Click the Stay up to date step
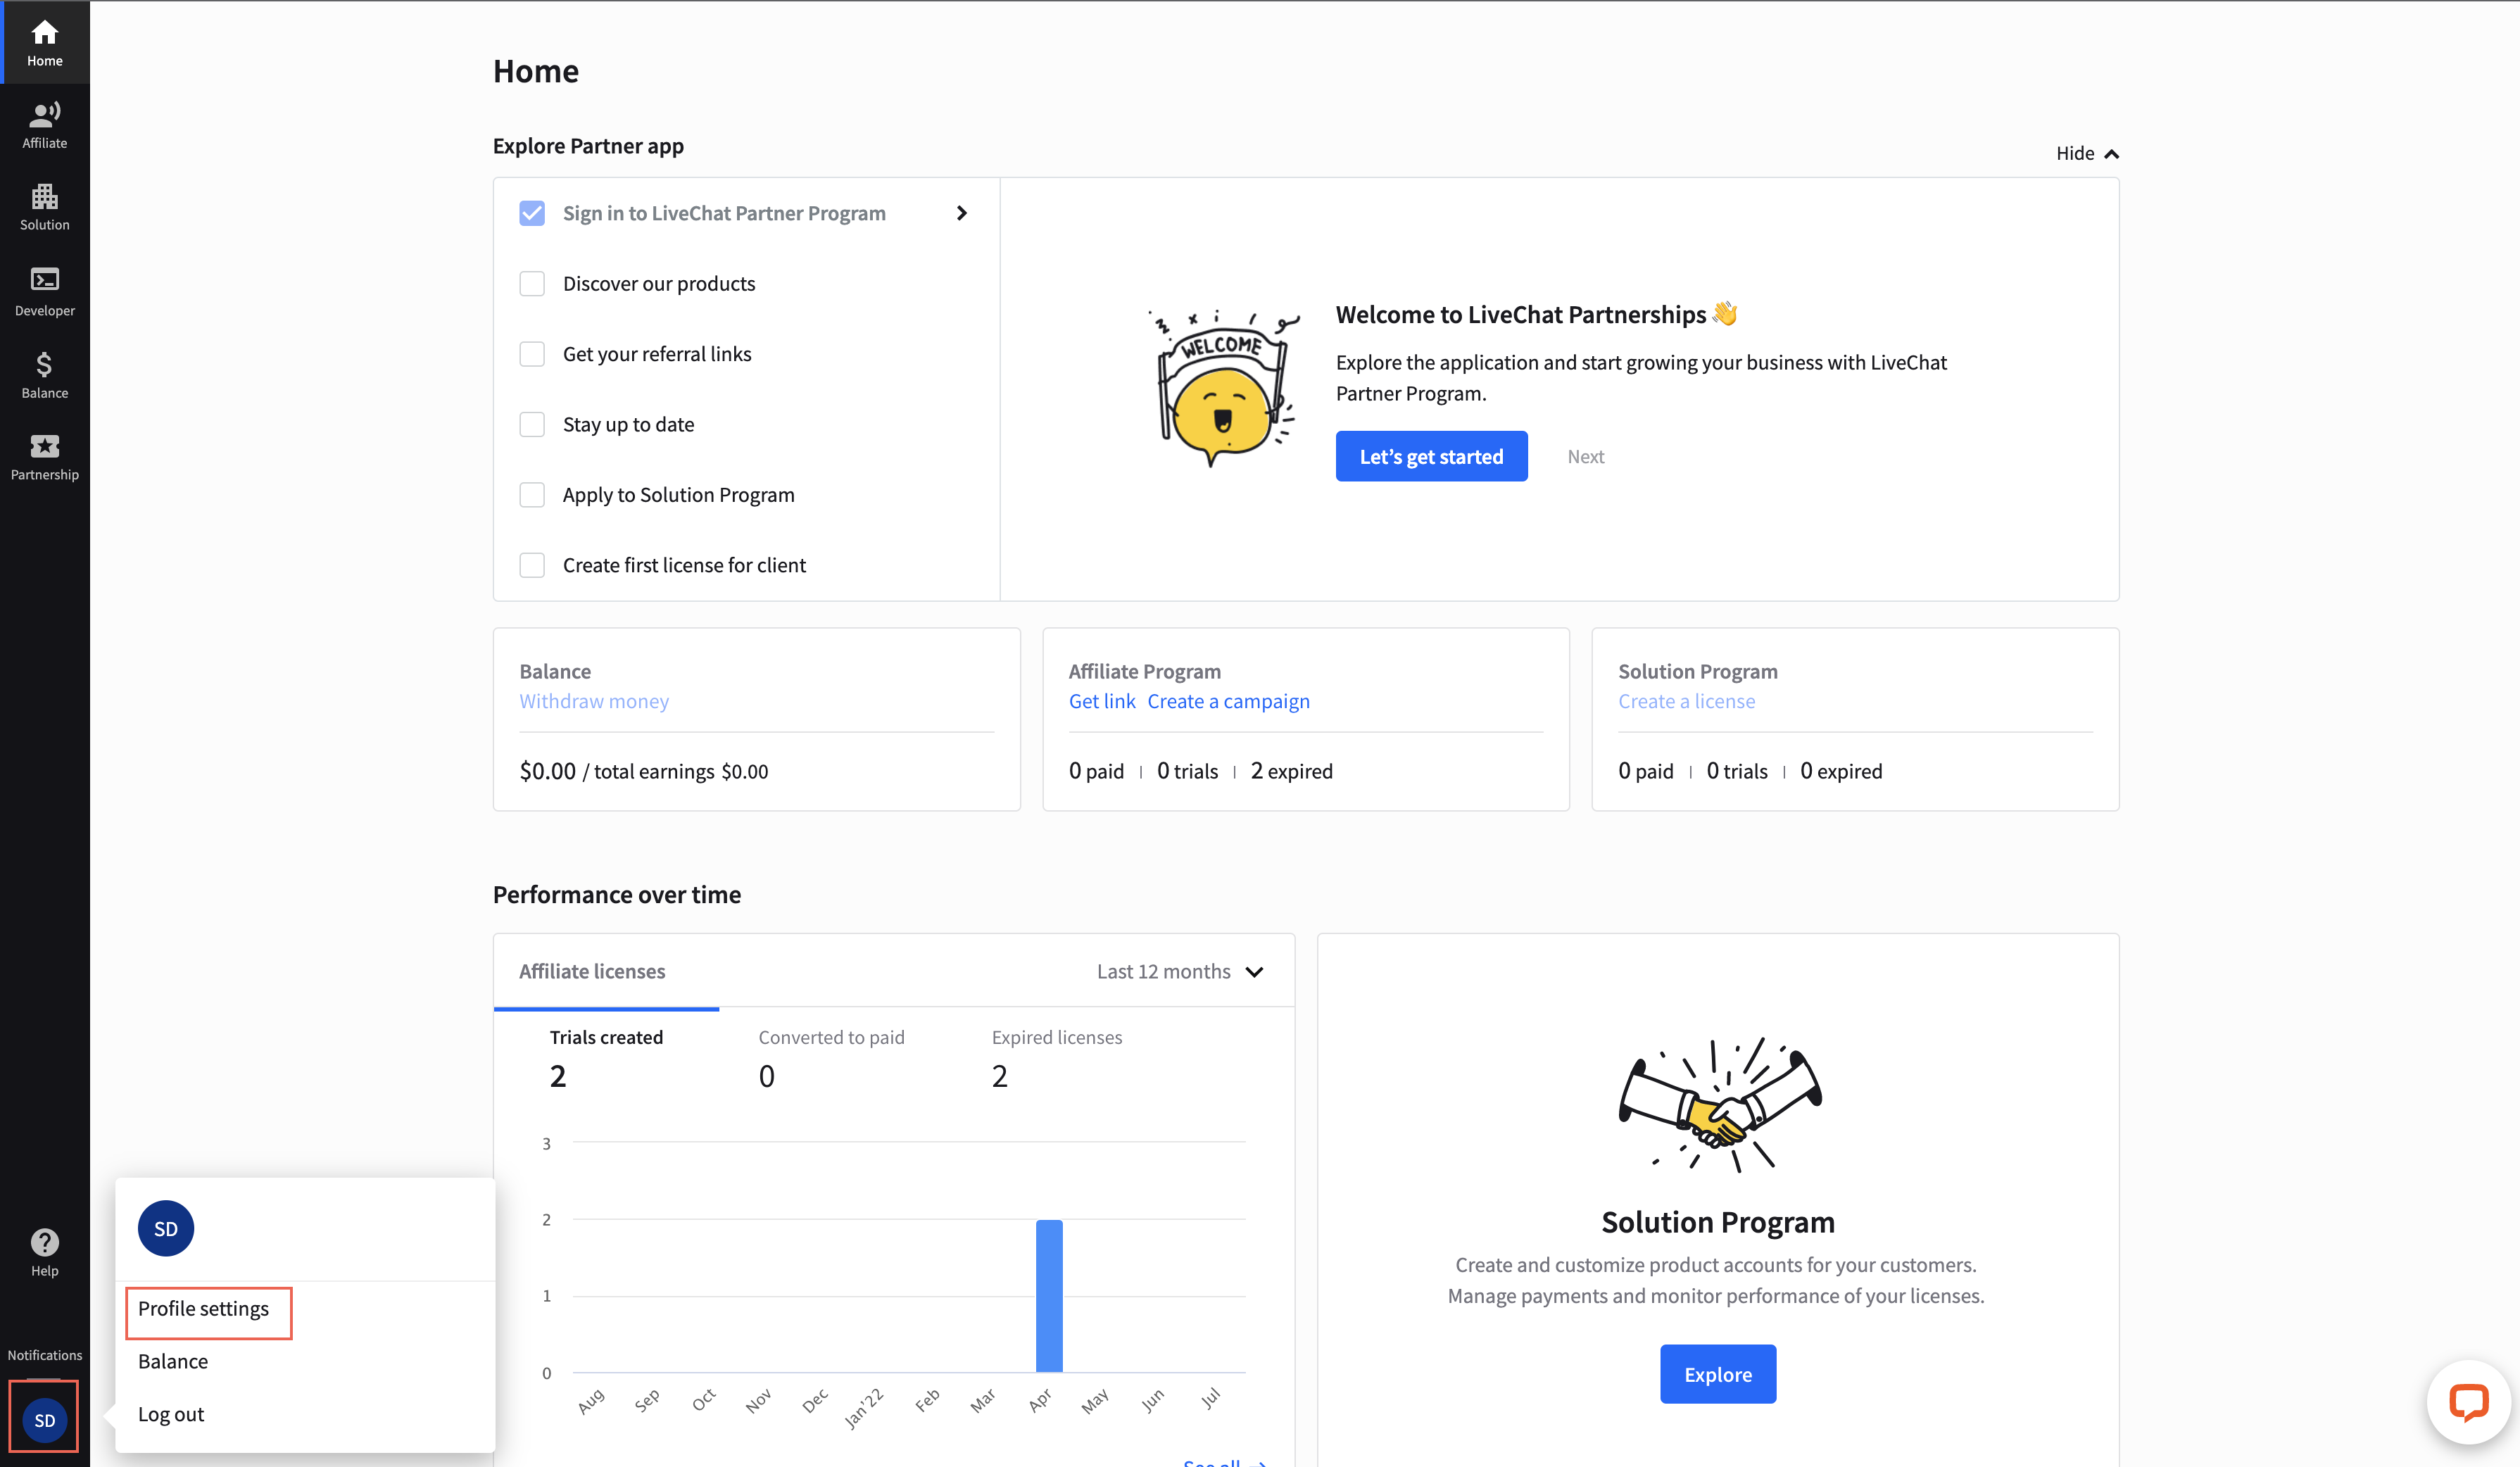This screenshot has height=1467, width=2520. (628, 424)
